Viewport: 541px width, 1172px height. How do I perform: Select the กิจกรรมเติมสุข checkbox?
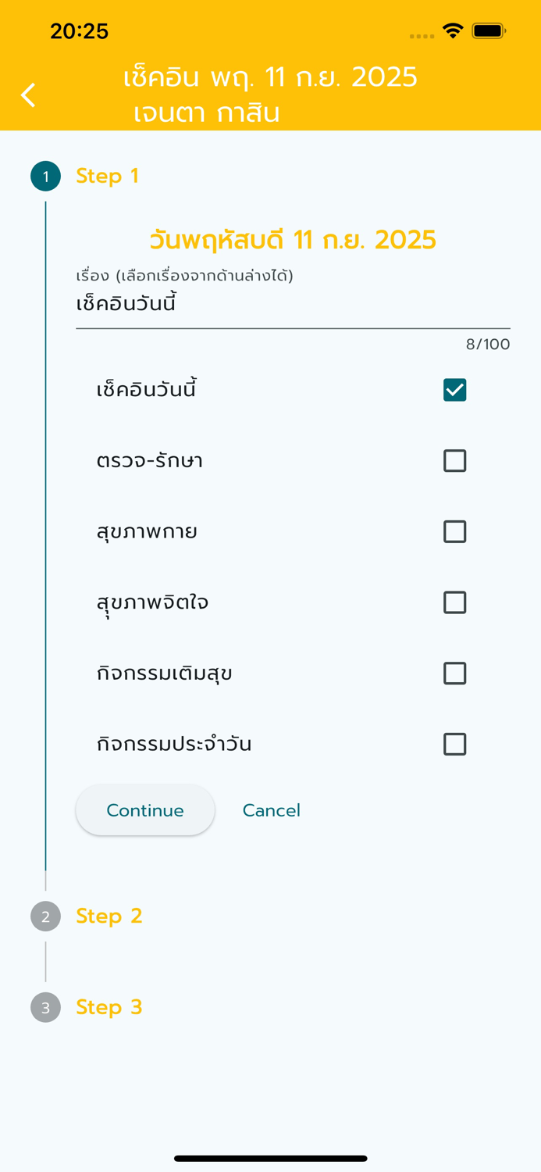tap(454, 673)
